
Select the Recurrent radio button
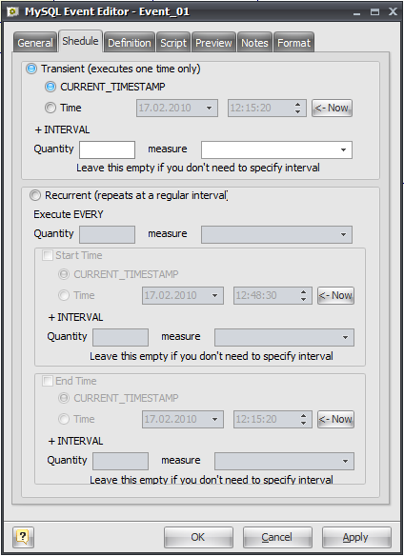click(x=35, y=195)
